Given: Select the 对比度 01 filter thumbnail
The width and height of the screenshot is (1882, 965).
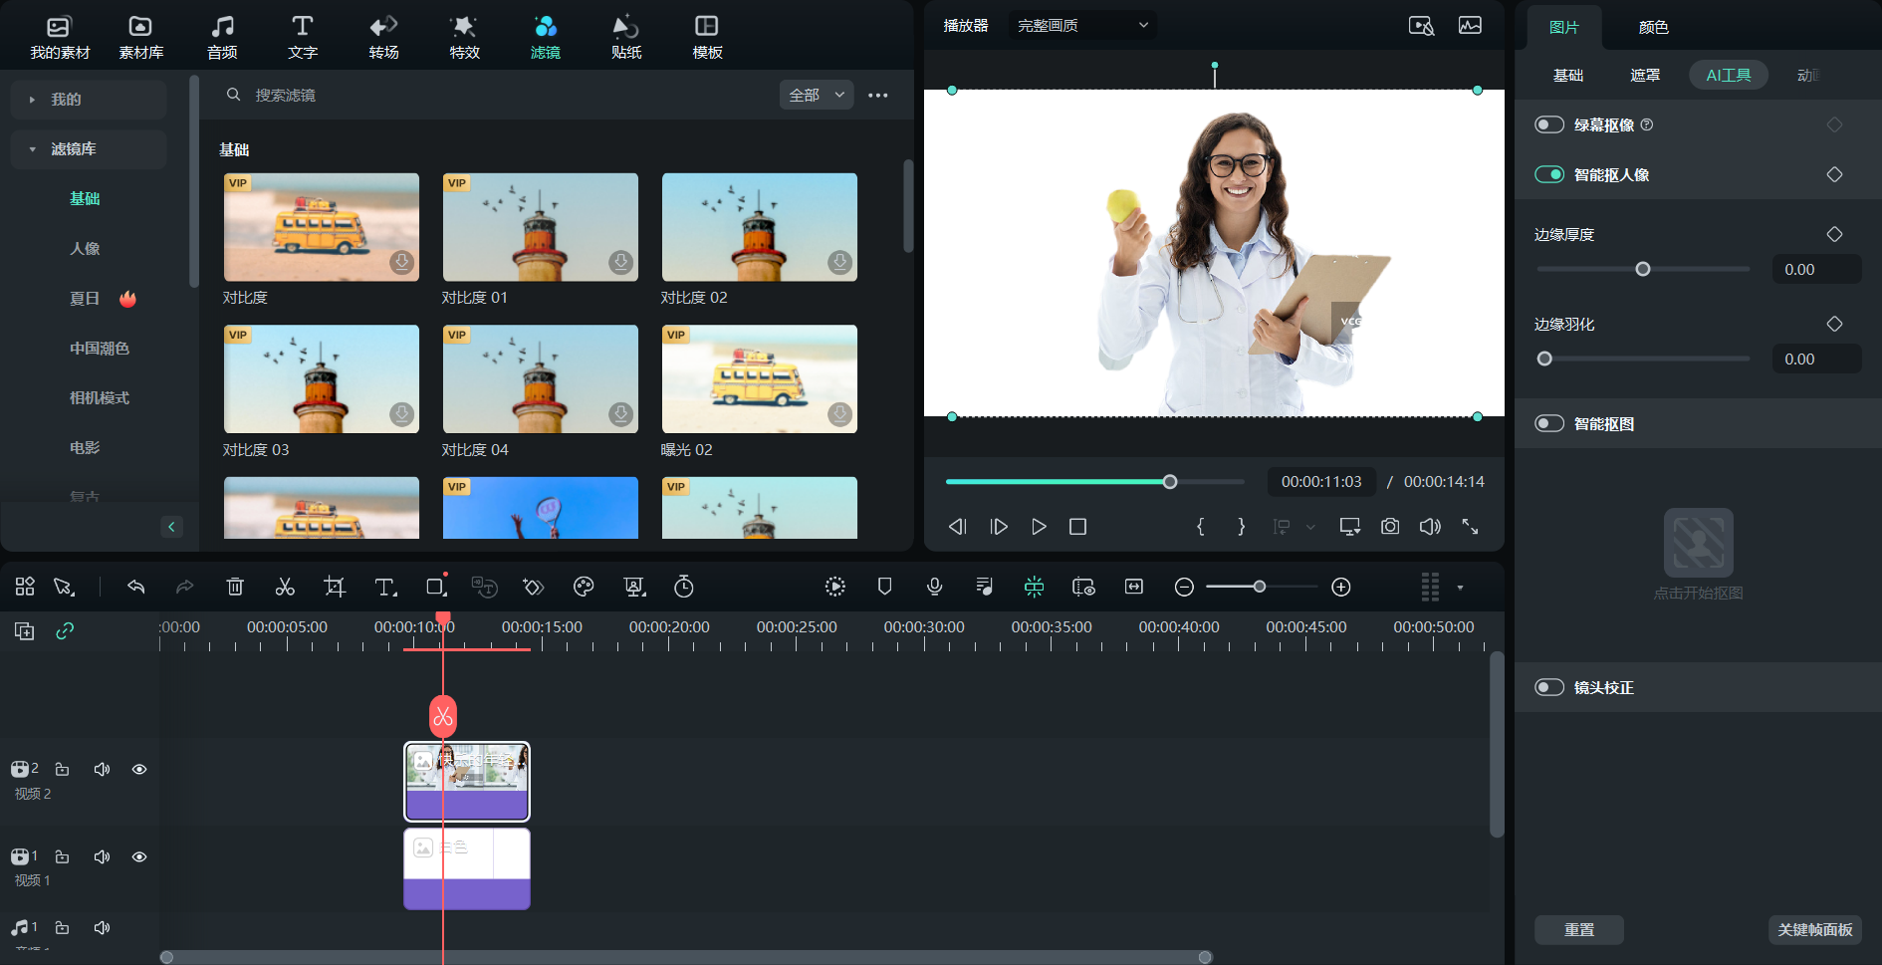Looking at the screenshot, I should coord(540,227).
